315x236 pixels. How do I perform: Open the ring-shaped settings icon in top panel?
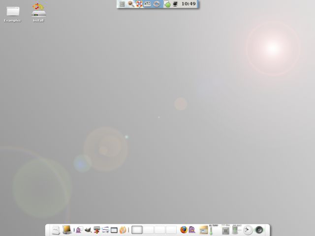[x=157, y=4]
